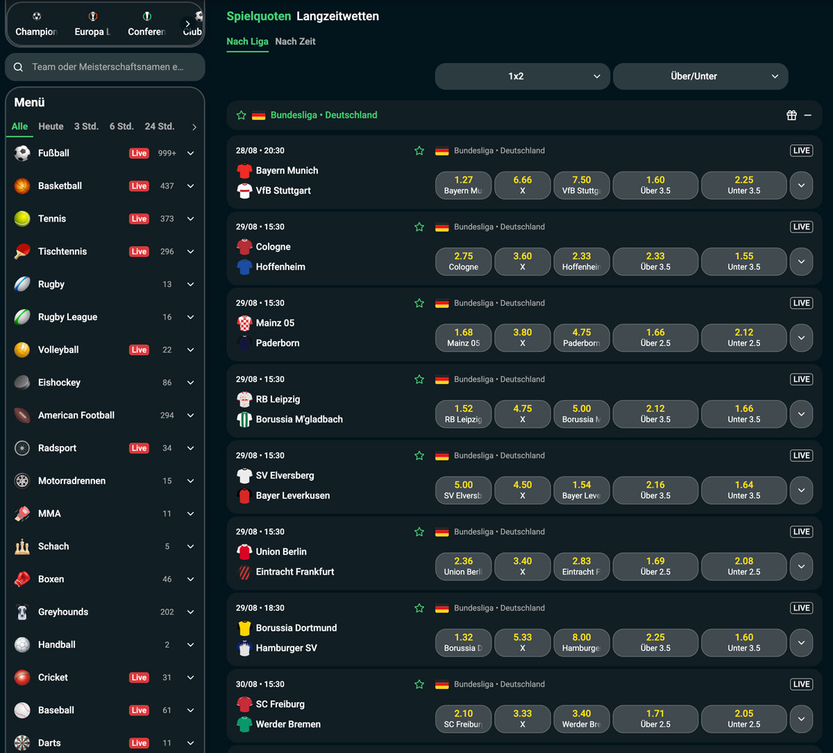Viewport: 833px width, 753px height.
Task: Select the American Football icon
Action: [x=22, y=415]
